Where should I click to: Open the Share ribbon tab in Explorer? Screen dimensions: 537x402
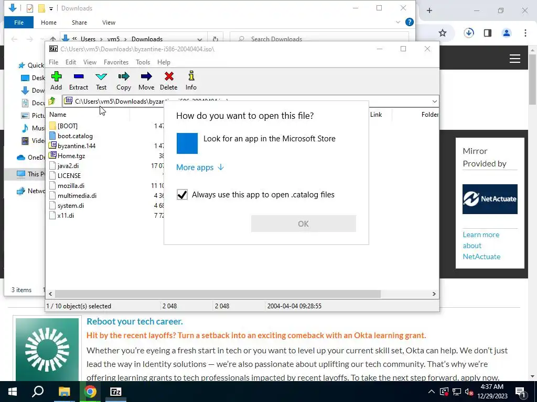pyautogui.click(x=79, y=23)
